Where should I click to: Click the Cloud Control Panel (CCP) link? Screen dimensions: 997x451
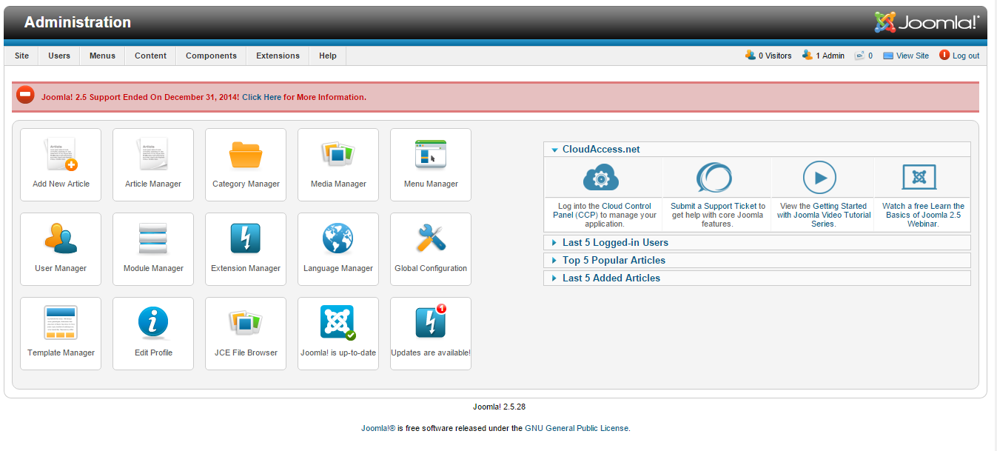click(602, 210)
